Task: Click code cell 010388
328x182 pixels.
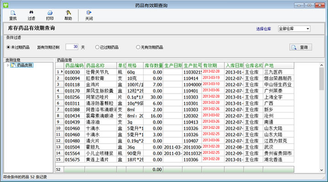Action: tap(74, 110)
